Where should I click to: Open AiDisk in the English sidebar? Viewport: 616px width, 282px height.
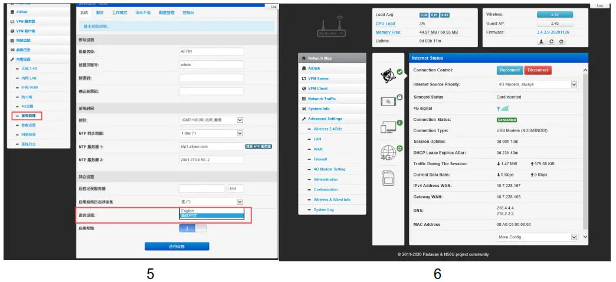click(332, 68)
